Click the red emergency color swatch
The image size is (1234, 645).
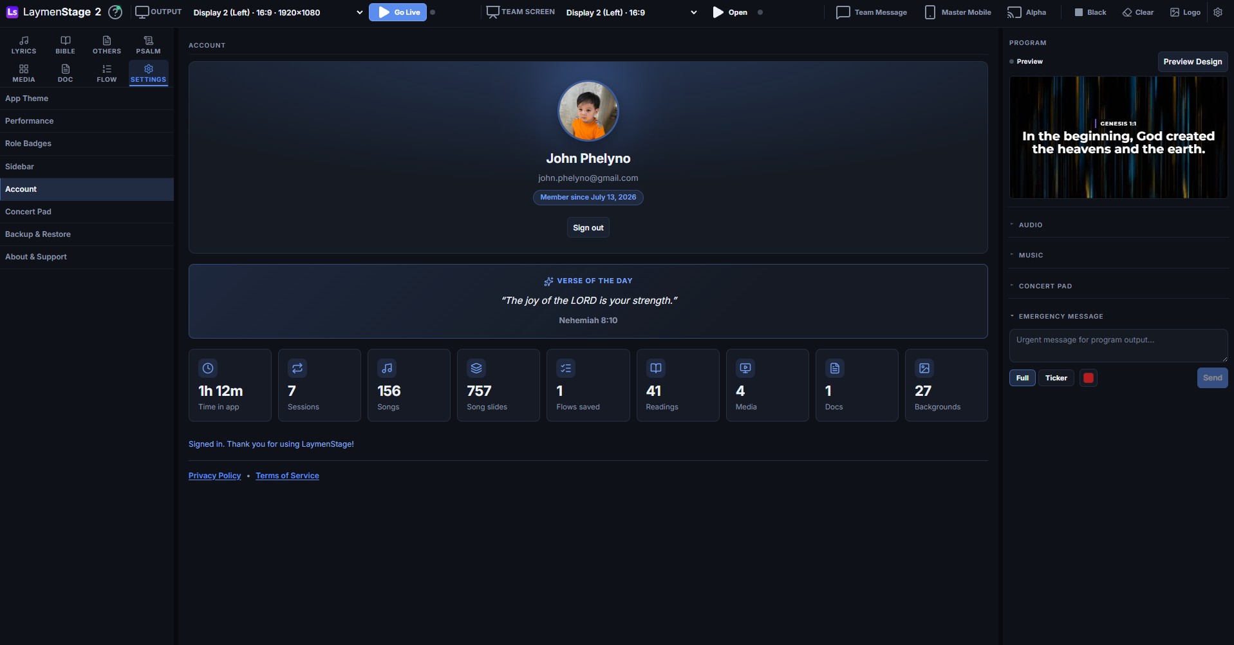1089,378
